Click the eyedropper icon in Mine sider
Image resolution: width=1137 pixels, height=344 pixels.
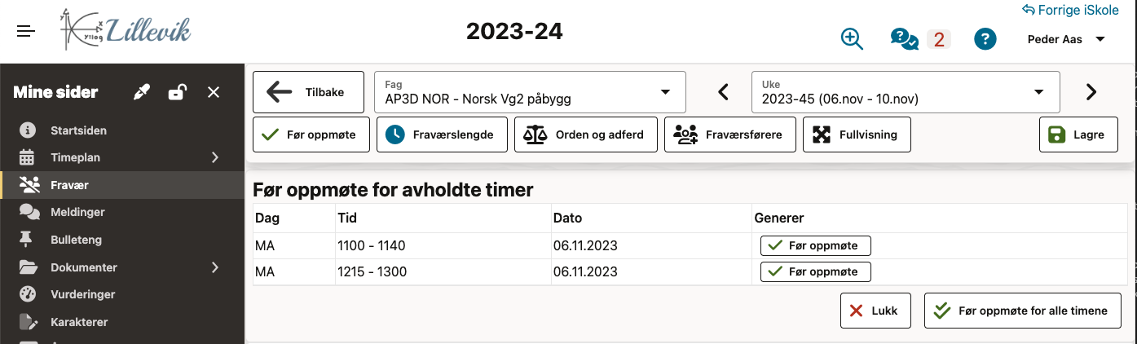(x=143, y=92)
